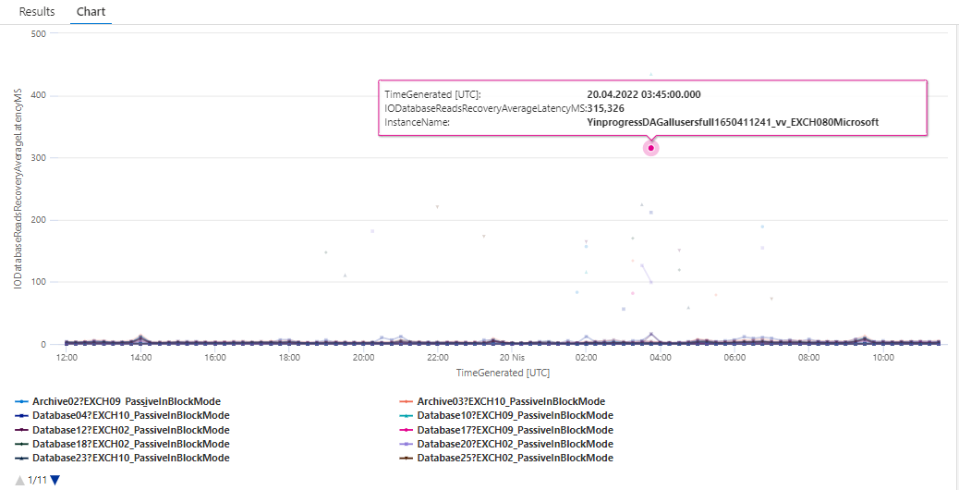959x490 pixels.
Task: Click the 10:00 x-axis tick label
Action: pyautogui.click(x=883, y=357)
